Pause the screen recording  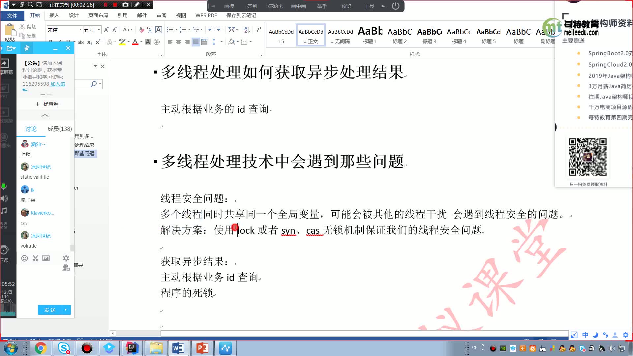[106, 5]
